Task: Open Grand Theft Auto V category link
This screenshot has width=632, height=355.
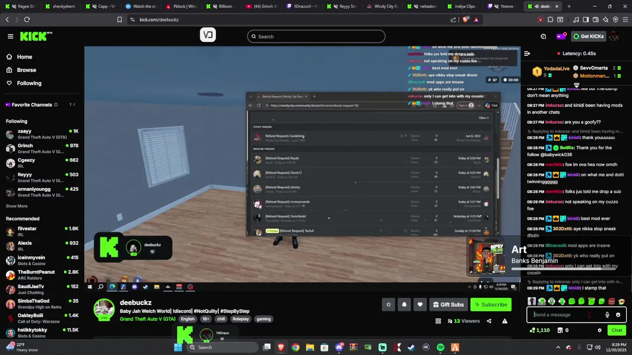Action: point(148,319)
